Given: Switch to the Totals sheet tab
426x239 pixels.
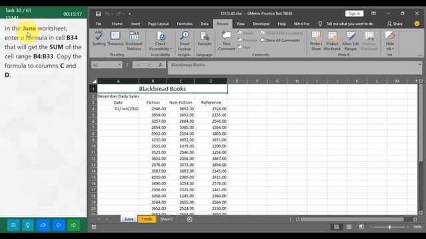Looking at the screenshot, I should click(146, 219).
